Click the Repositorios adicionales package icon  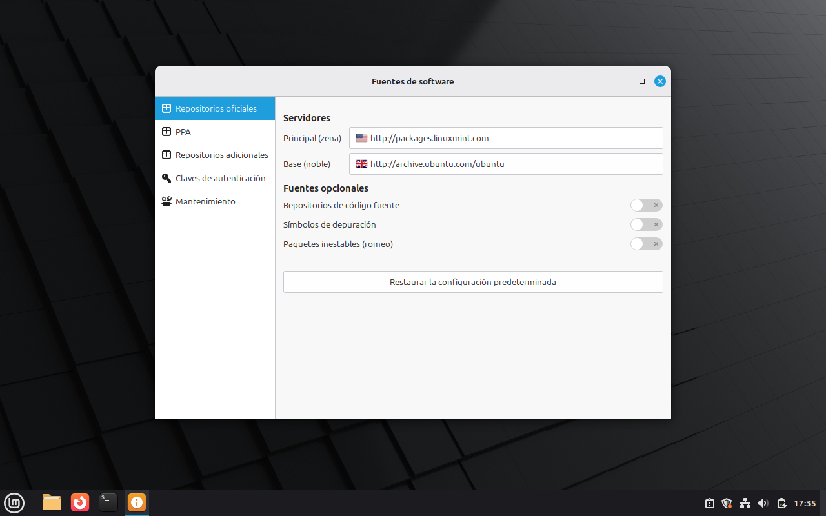point(166,155)
